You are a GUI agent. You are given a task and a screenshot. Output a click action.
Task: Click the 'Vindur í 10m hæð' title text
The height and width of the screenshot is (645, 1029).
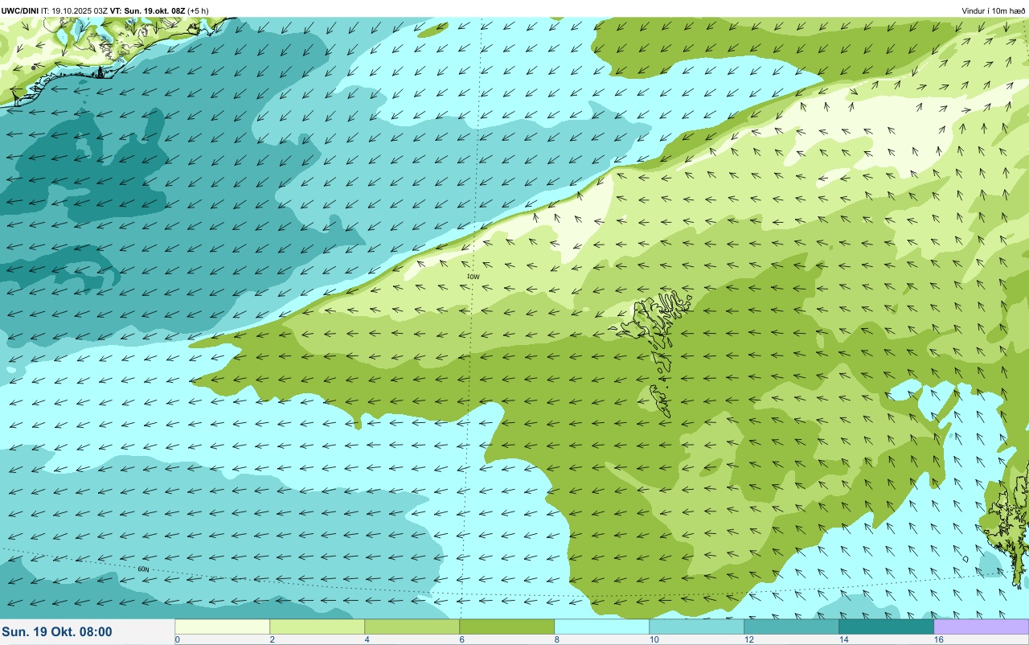[994, 10]
